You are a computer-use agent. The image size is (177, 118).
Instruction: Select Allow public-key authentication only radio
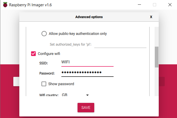pos(44,34)
